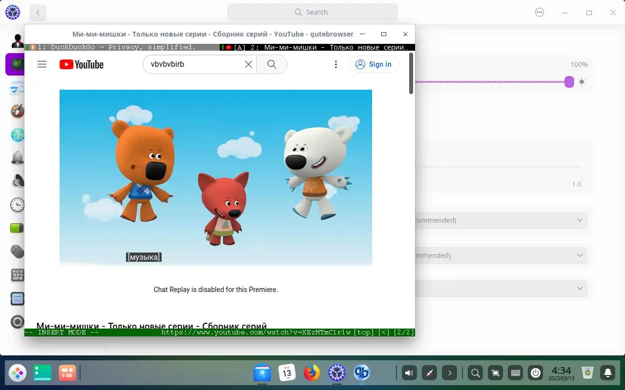Open Personalization palette icon in sidebar

pos(18,111)
